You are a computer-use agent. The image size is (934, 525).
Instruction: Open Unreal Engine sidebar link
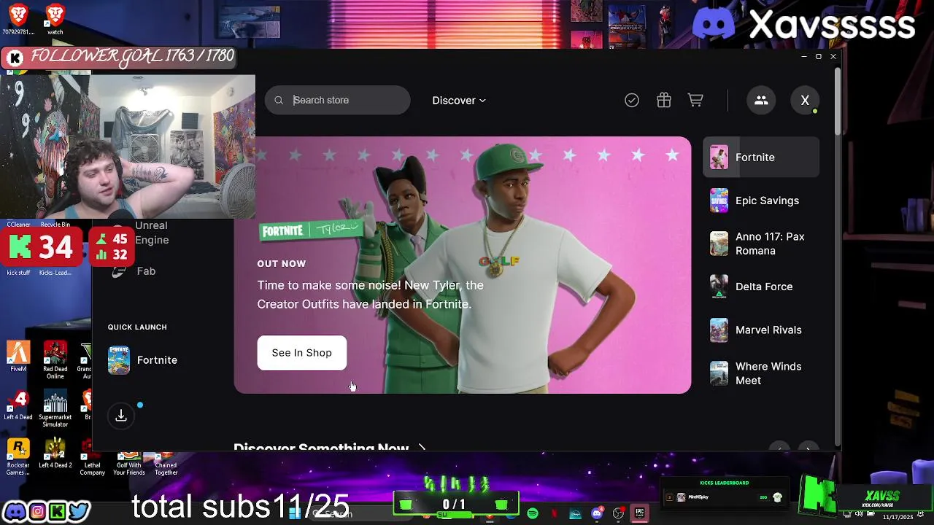(x=152, y=233)
